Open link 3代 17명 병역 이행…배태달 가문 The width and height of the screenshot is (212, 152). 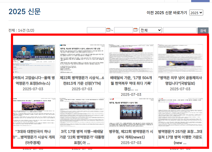click(x=82, y=137)
